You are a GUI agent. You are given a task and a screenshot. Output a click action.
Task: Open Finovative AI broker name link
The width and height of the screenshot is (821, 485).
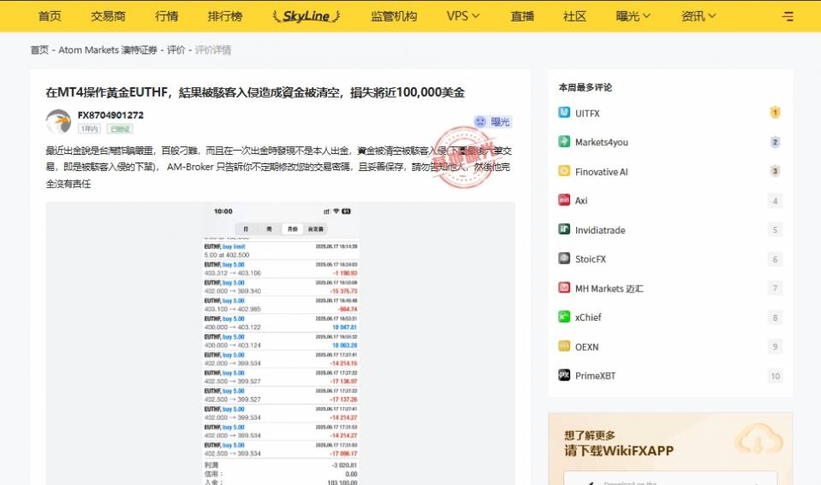click(x=601, y=172)
